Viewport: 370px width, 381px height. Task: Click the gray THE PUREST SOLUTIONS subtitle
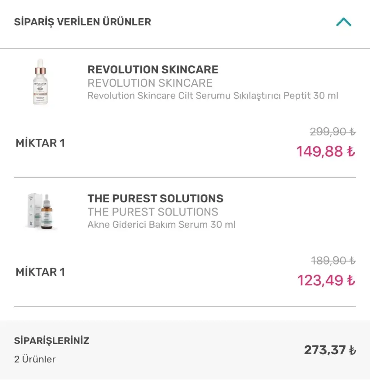point(153,212)
